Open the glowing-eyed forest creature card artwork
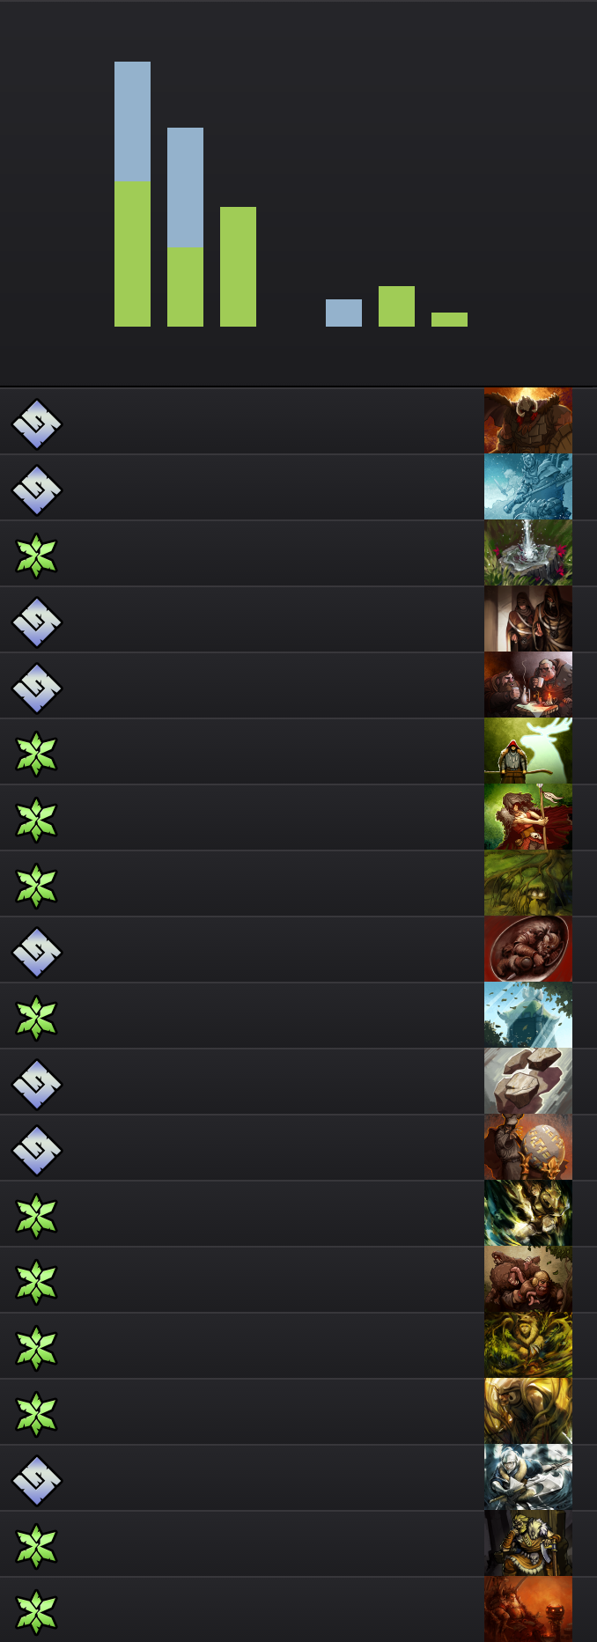Viewport: 597px width, 1642px height. click(528, 883)
